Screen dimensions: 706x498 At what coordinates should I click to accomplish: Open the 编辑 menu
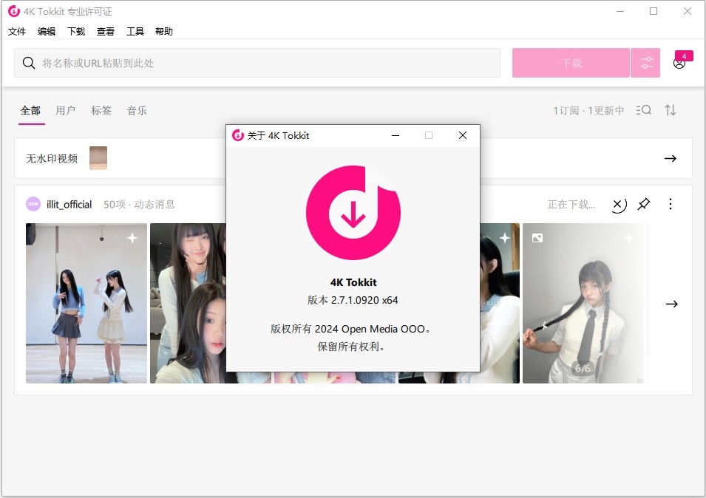coord(47,32)
